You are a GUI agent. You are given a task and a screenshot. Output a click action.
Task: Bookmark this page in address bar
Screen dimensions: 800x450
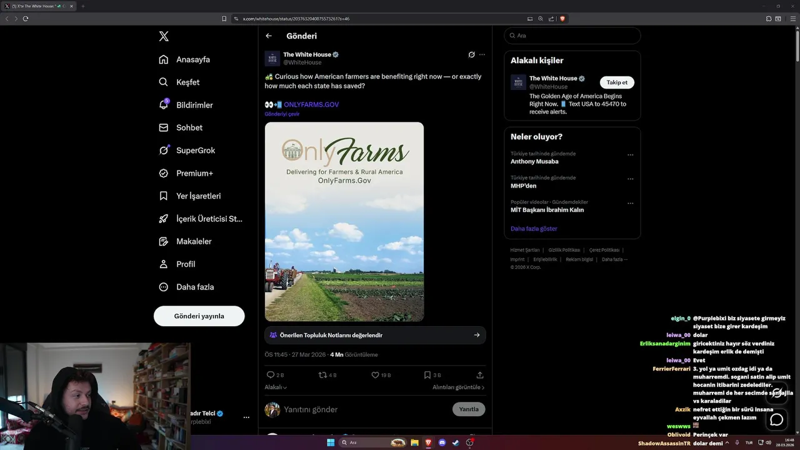pos(224,19)
